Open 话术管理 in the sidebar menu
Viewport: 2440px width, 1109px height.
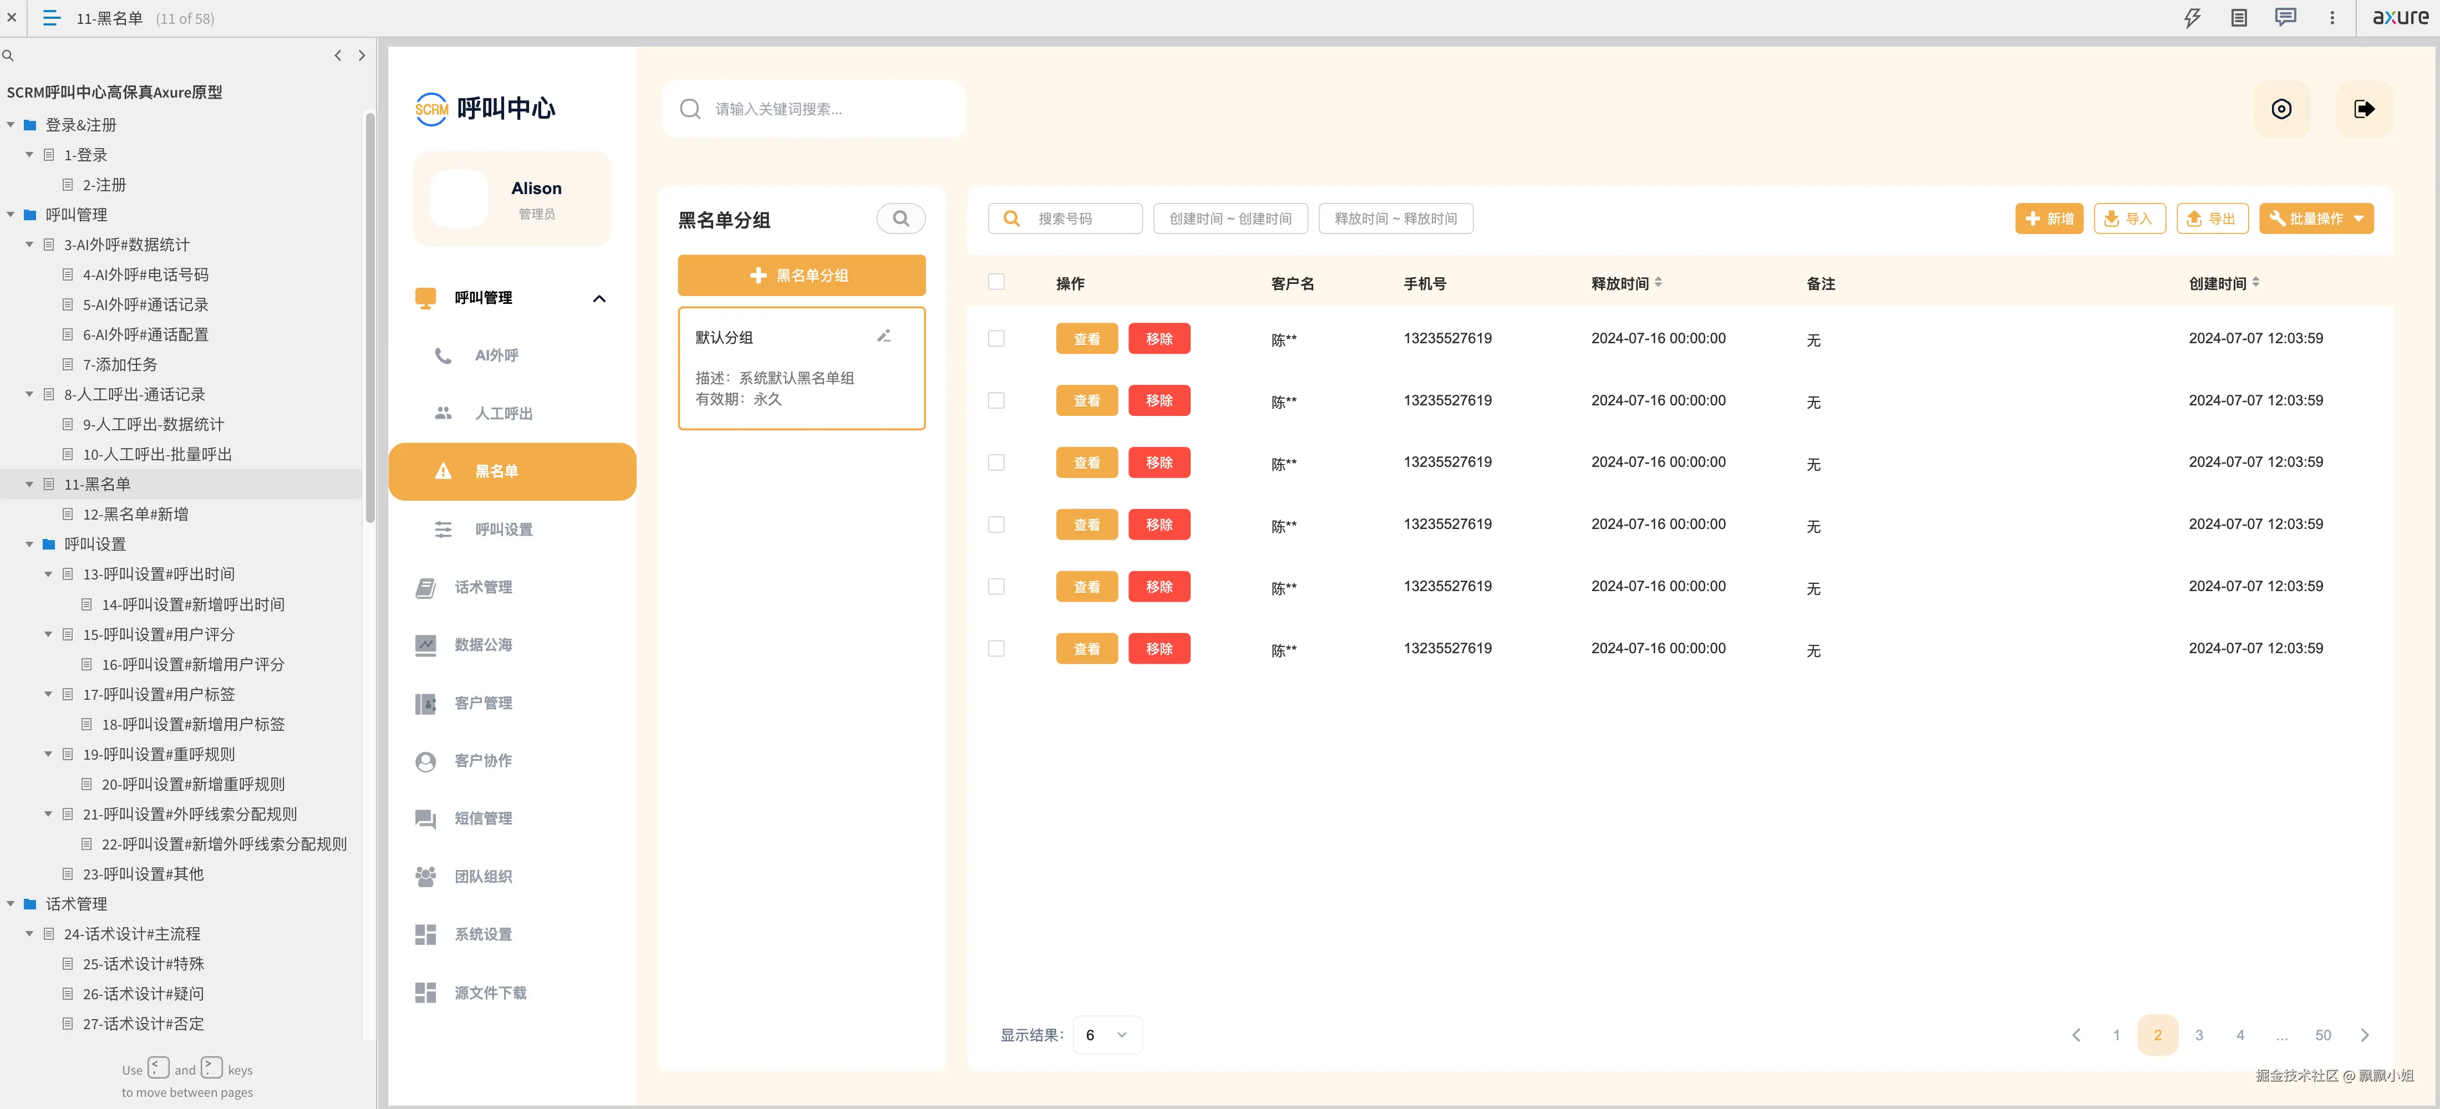pos(483,587)
